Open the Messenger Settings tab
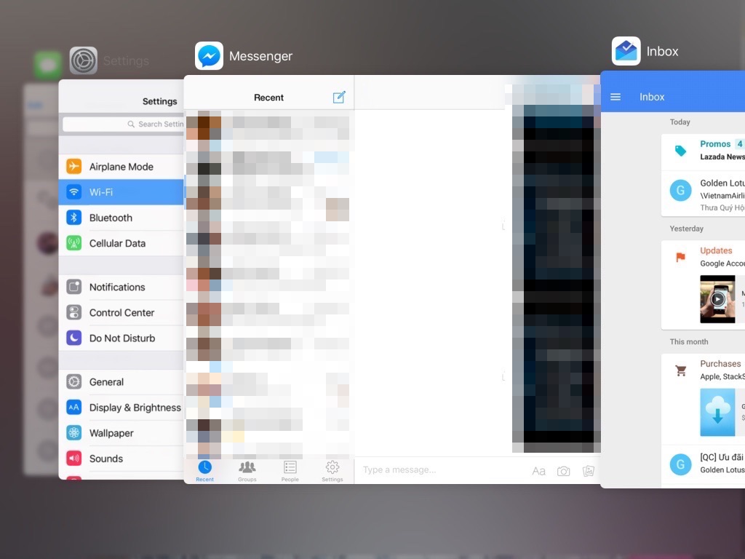 point(332,471)
